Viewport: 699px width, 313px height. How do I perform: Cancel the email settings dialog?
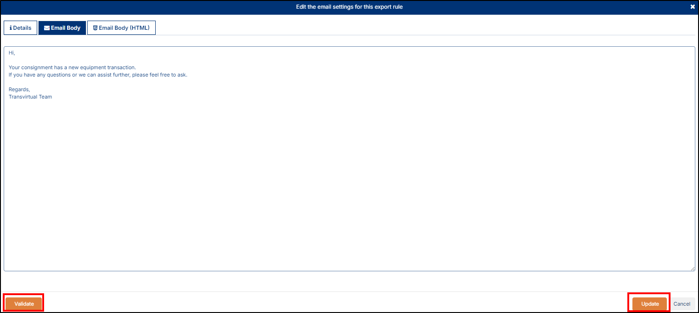[x=682, y=304]
